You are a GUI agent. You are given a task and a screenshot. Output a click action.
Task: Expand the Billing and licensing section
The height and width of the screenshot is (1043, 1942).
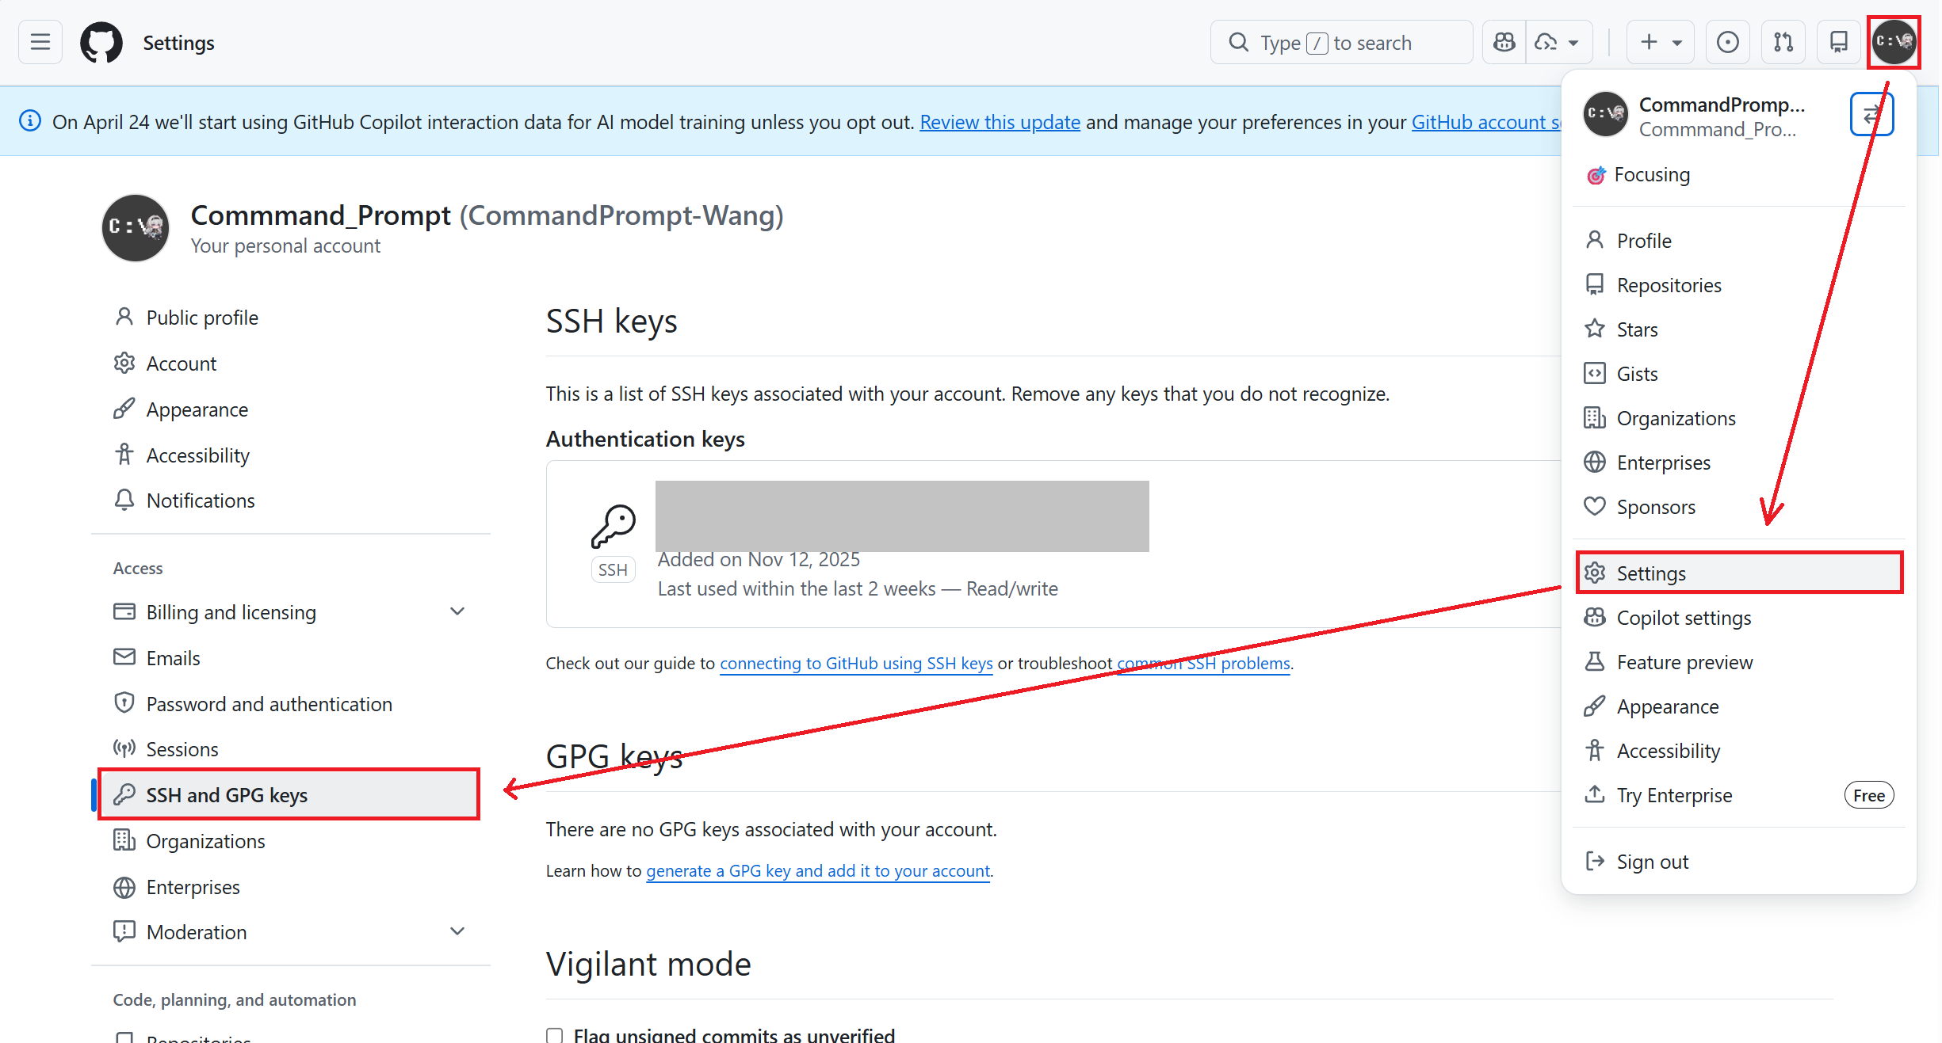coord(457,611)
